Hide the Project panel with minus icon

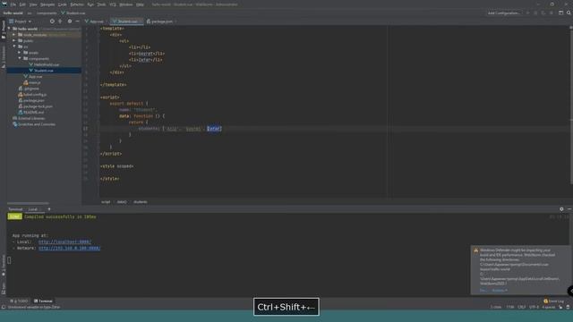(78, 21)
